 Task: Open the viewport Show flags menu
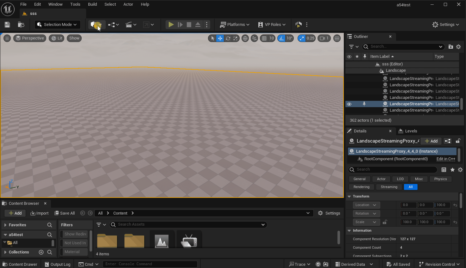coord(74,38)
